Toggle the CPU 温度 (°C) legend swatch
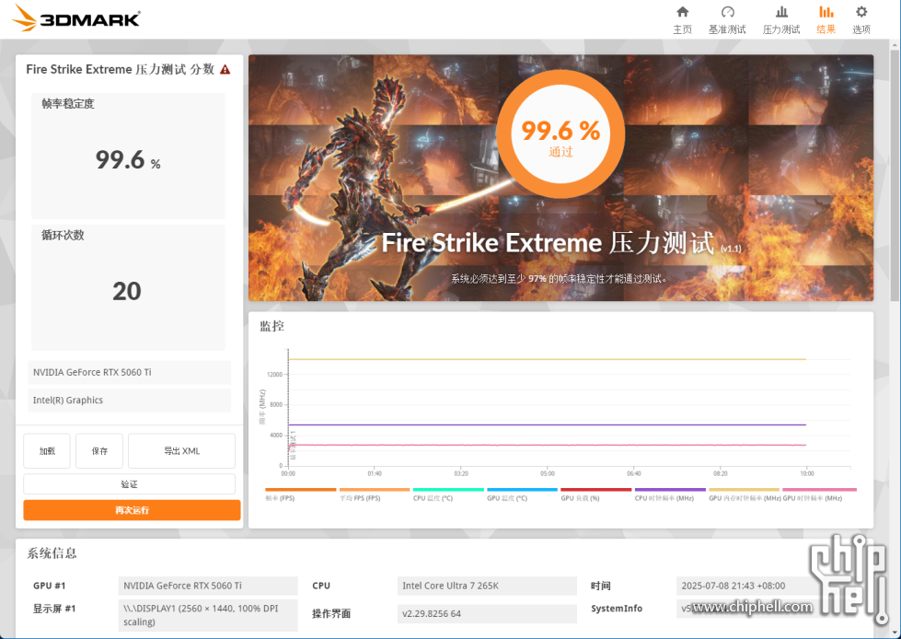 [x=448, y=490]
